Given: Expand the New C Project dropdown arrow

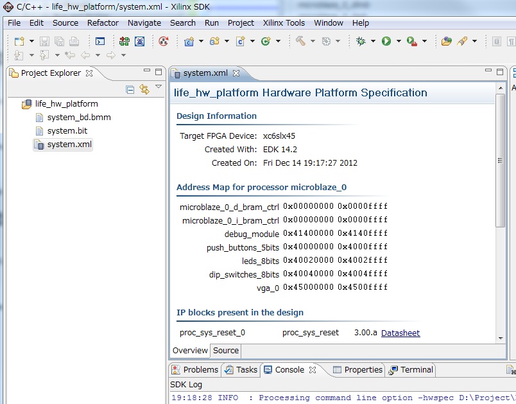Looking at the screenshot, I should 201,41.
